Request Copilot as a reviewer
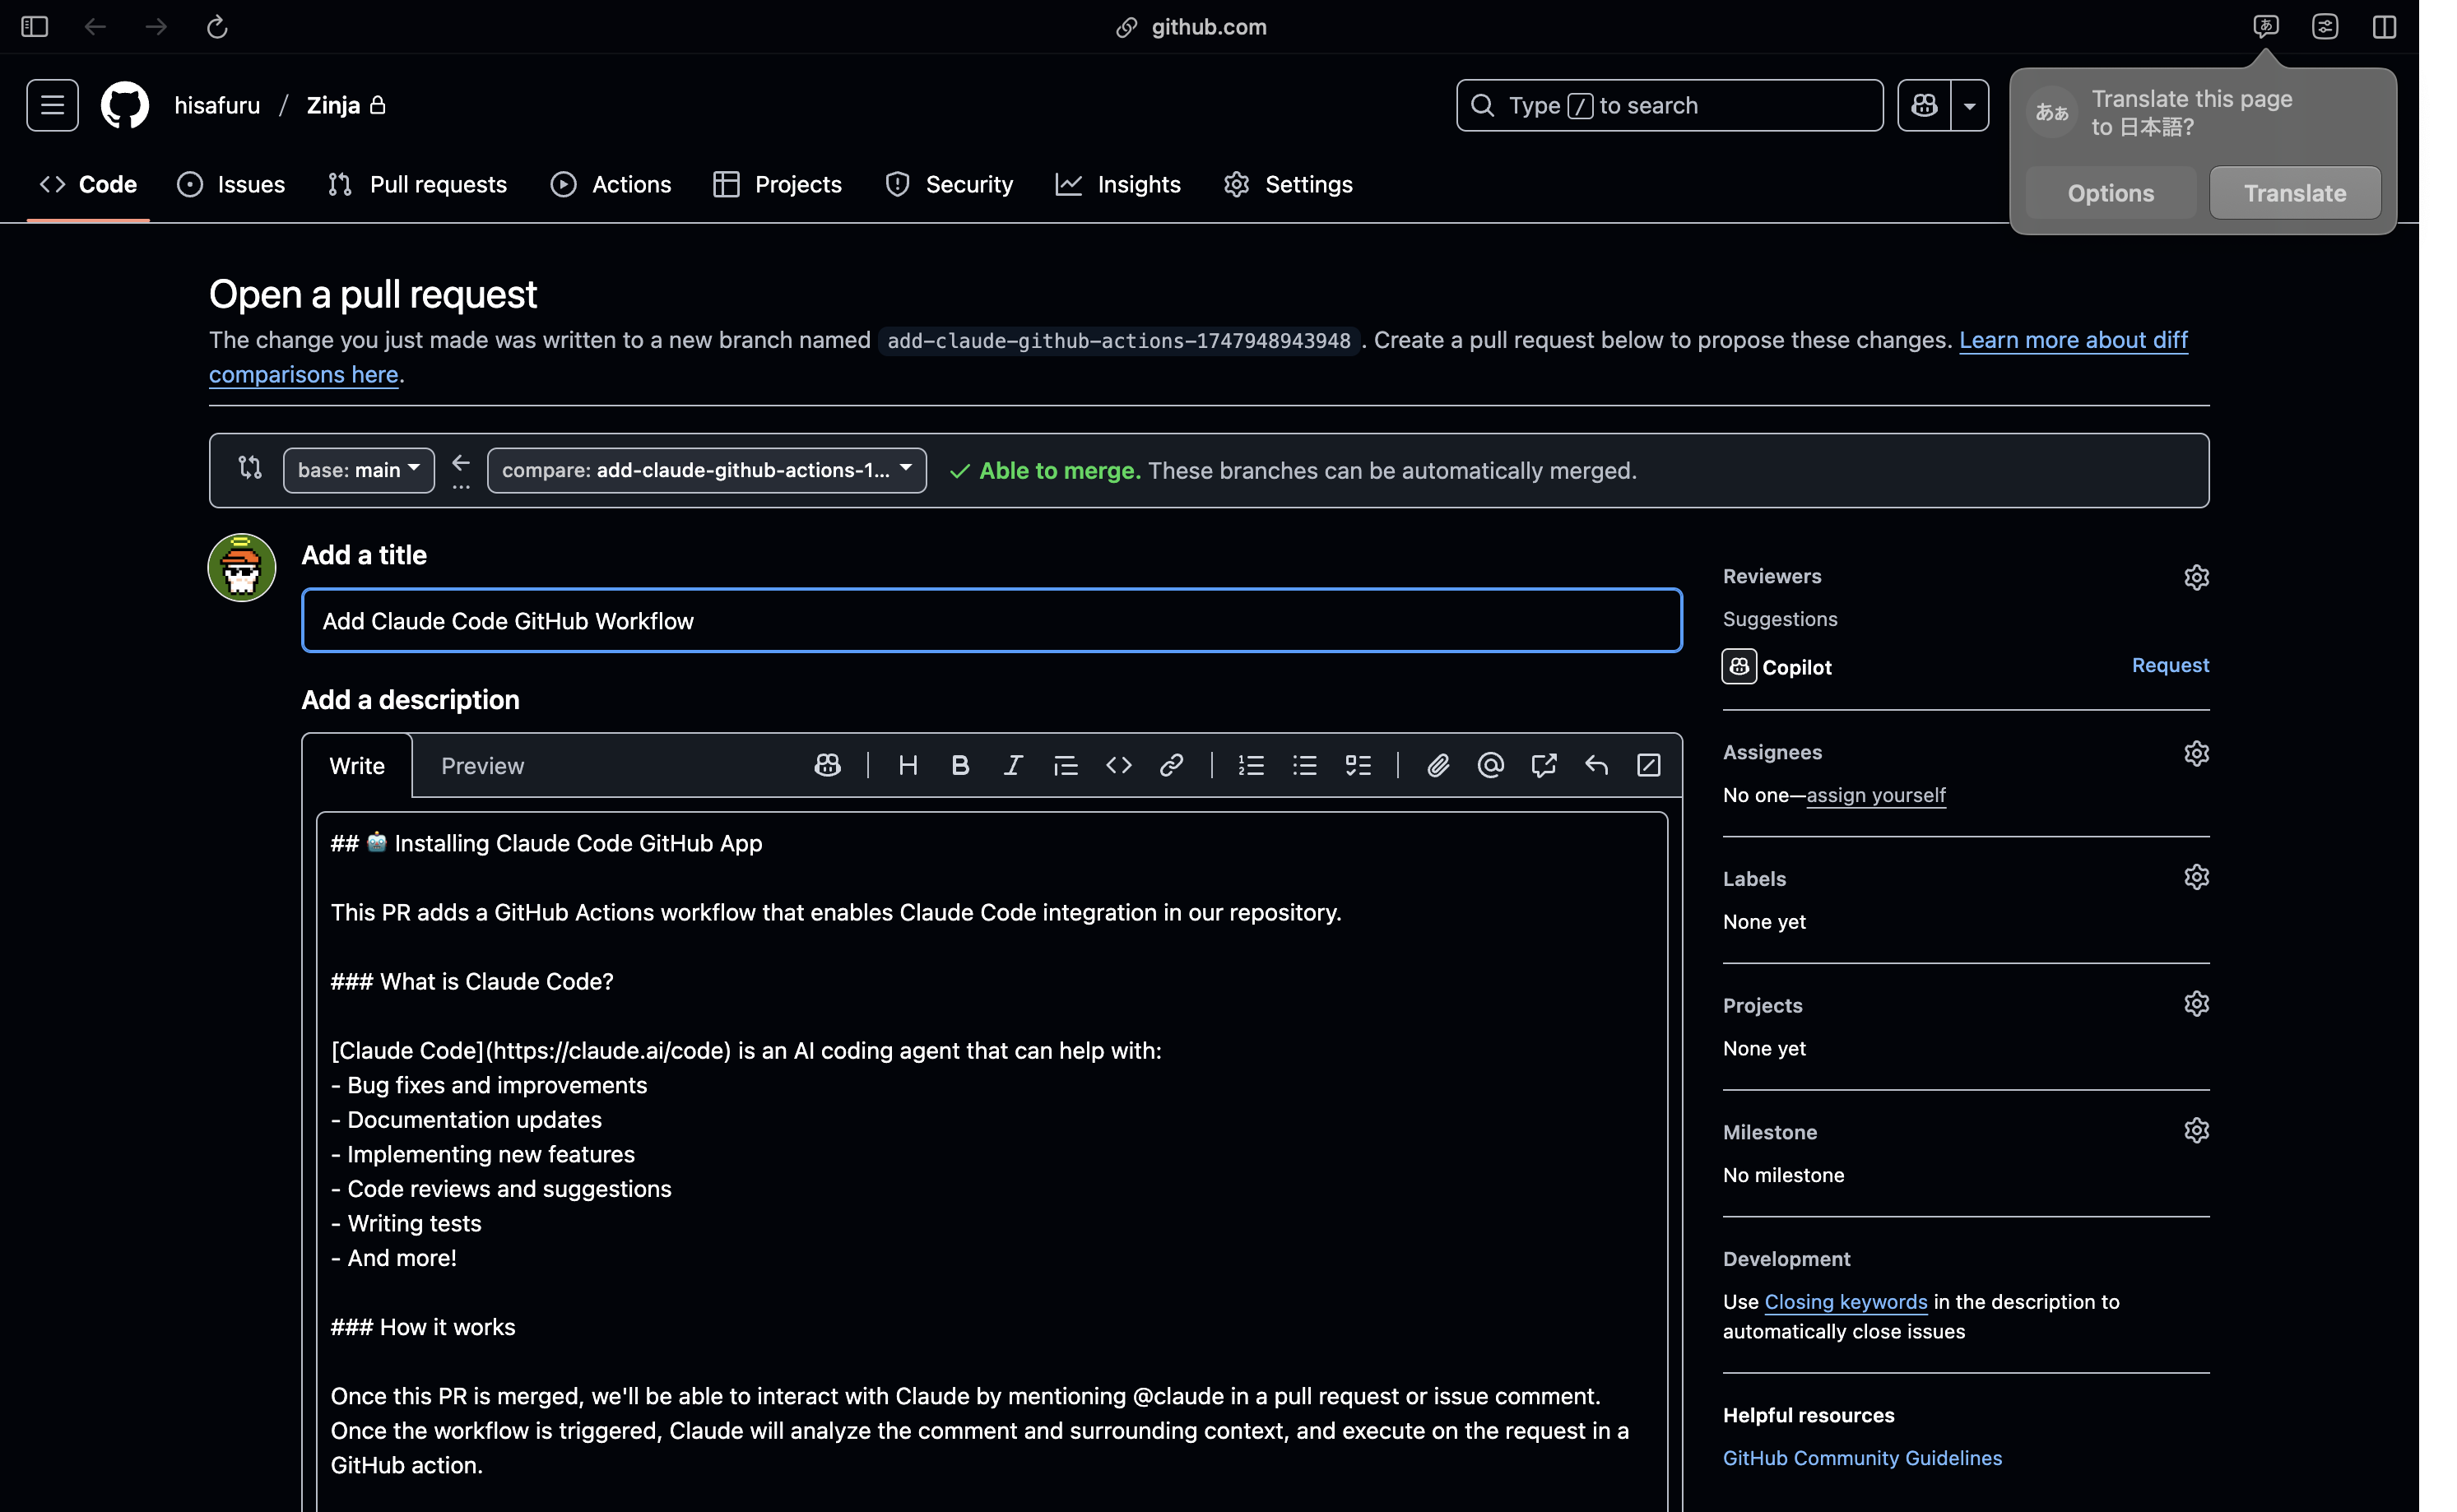This screenshot has height=1512, width=2457. pos(2169,665)
